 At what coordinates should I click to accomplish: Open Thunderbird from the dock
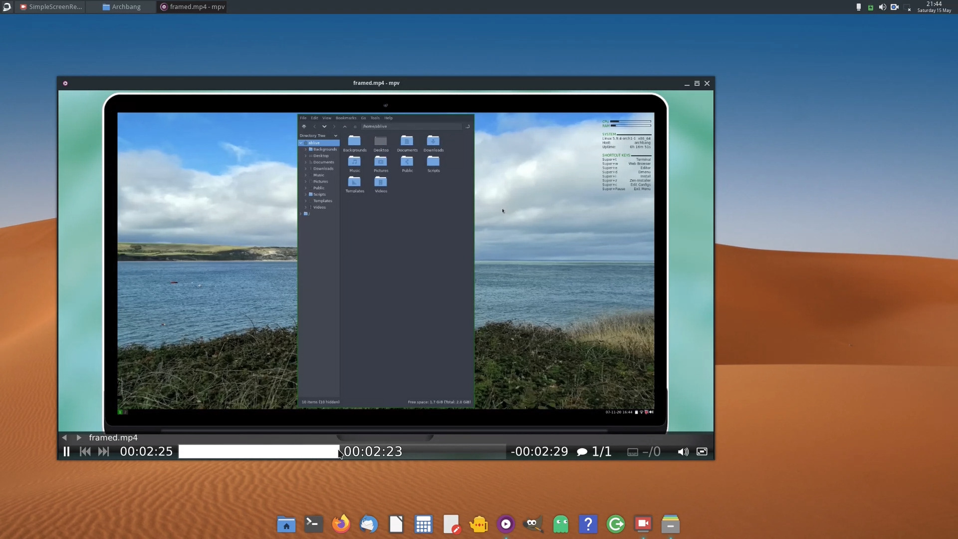[368, 524]
